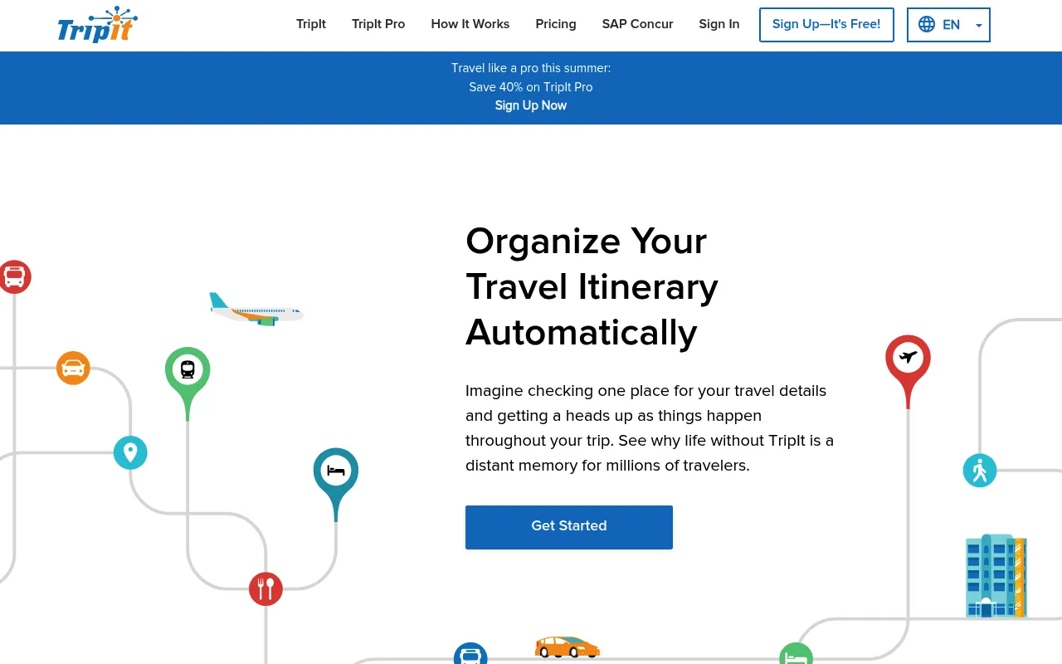
Task: Open the Pricing page
Action: 556,24
